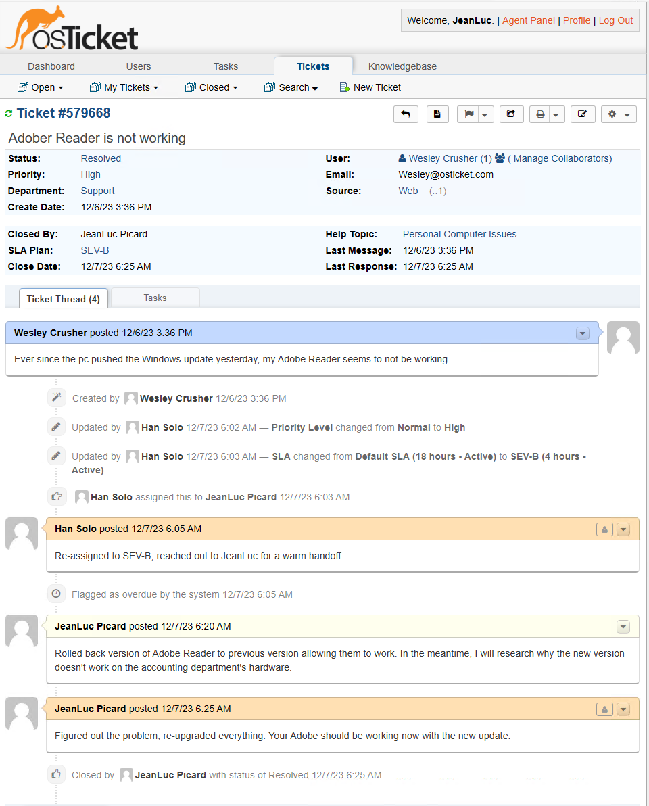649x806 pixels.
Task: Click the hand-pointing assigned event icon
Action: (x=57, y=496)
